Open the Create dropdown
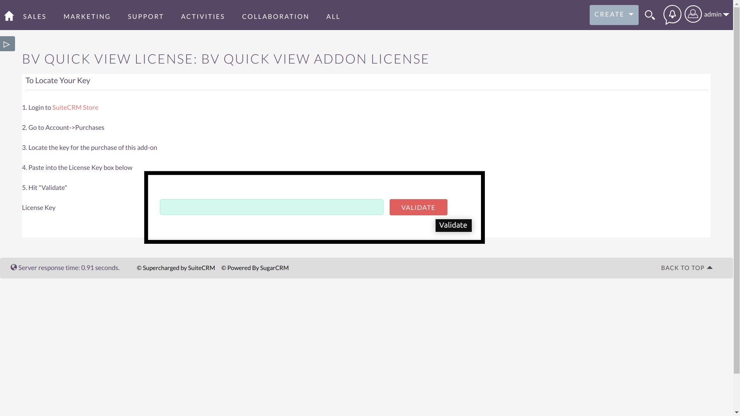Screen dimensions: 740x416 click(614, 15)
